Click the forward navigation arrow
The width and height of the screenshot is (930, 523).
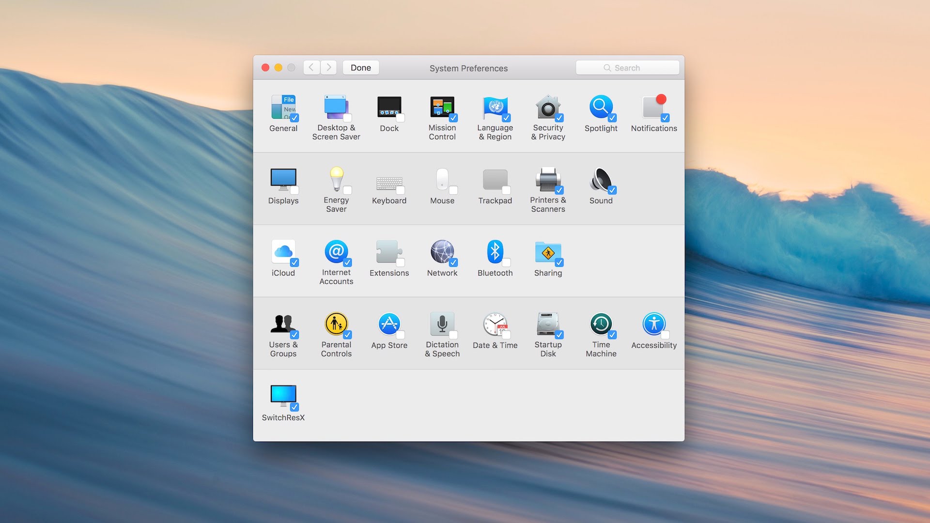point(328,67)
